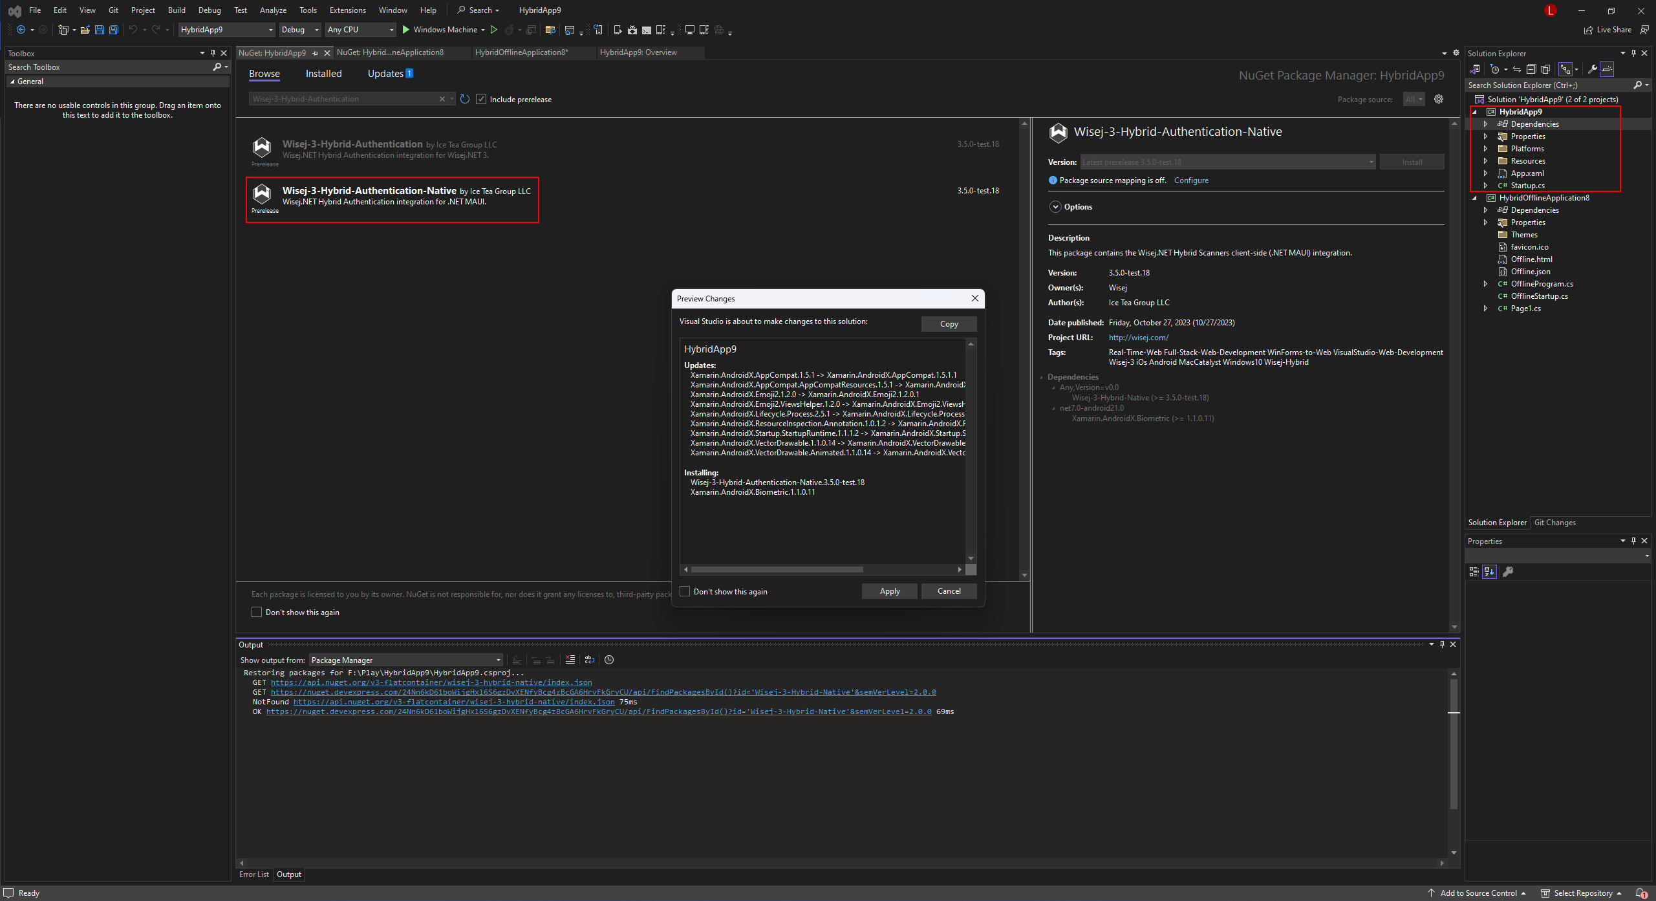This screenshot has width=1656, height=901.
Task: Click the Find in Files toolbar icon
Action: click(550, 30)
